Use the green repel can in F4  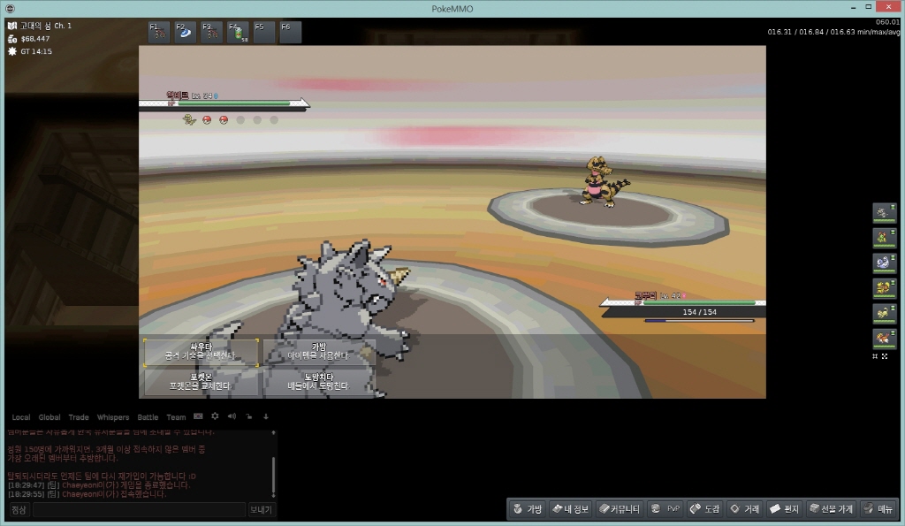[238, 33]
